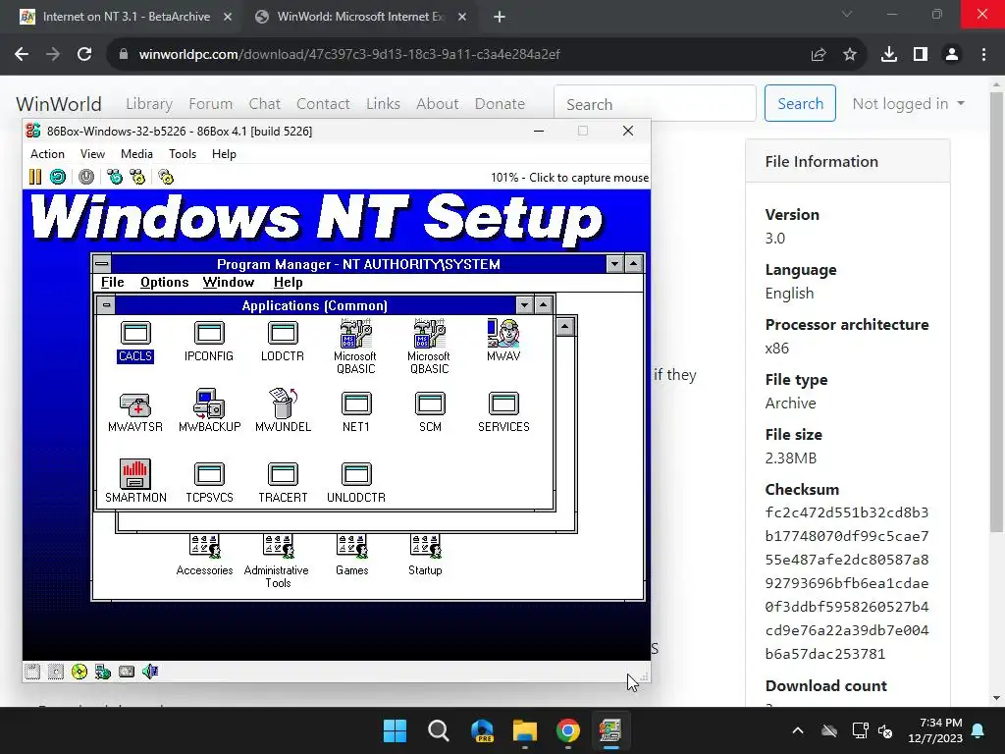
Task: Open the WinWorld Forum link
Action: [210, 103]
